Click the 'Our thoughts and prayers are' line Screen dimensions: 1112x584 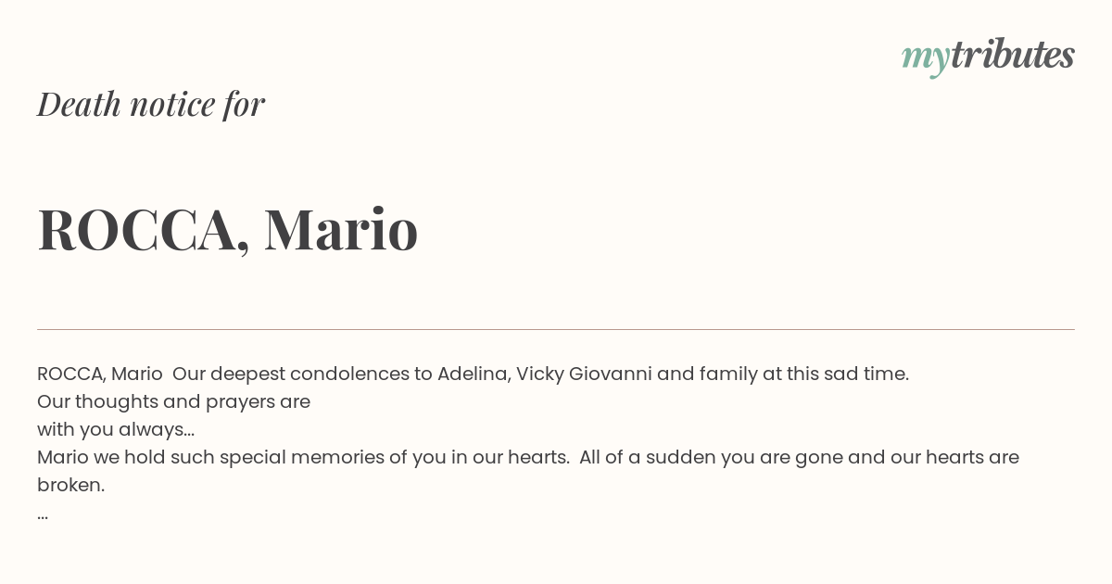[x=173, y=401]
